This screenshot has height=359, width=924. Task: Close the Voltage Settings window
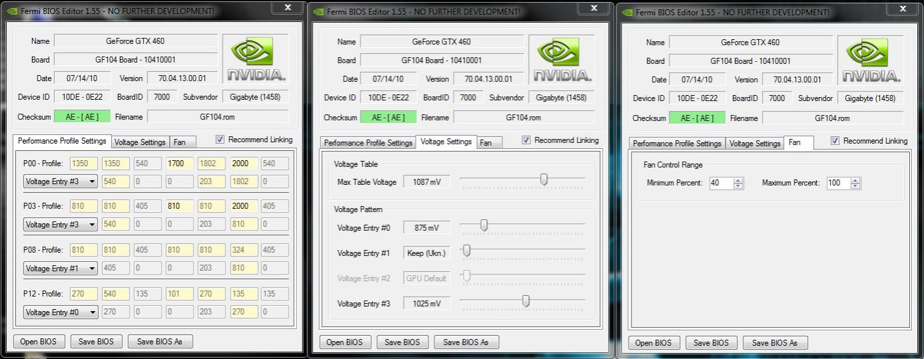point(593,7)
